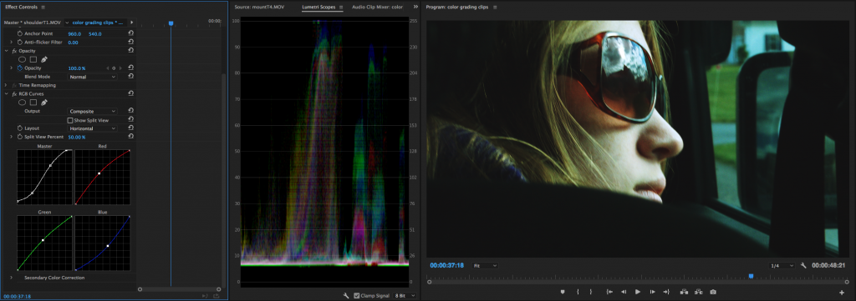The height and width of the screenshot is (301, 856).
Task: Toggle Split View Percent animation stopwatch
Action: coord(20,137)
